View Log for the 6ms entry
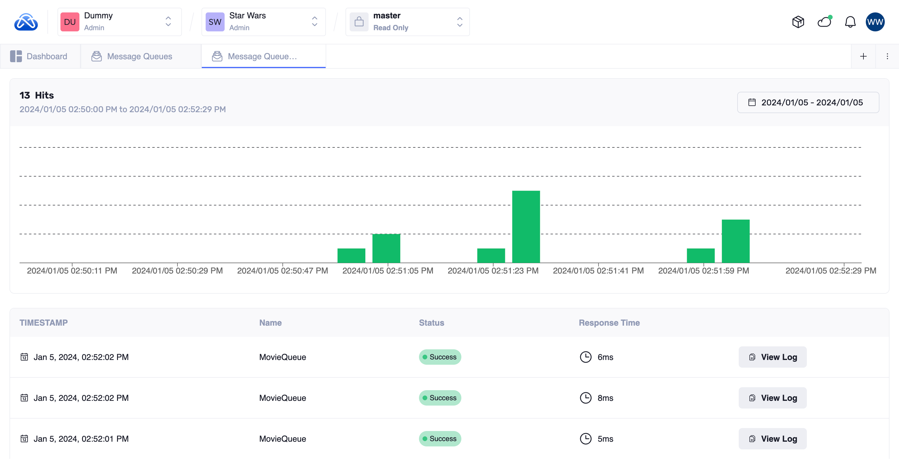 (x=772, y=357)
